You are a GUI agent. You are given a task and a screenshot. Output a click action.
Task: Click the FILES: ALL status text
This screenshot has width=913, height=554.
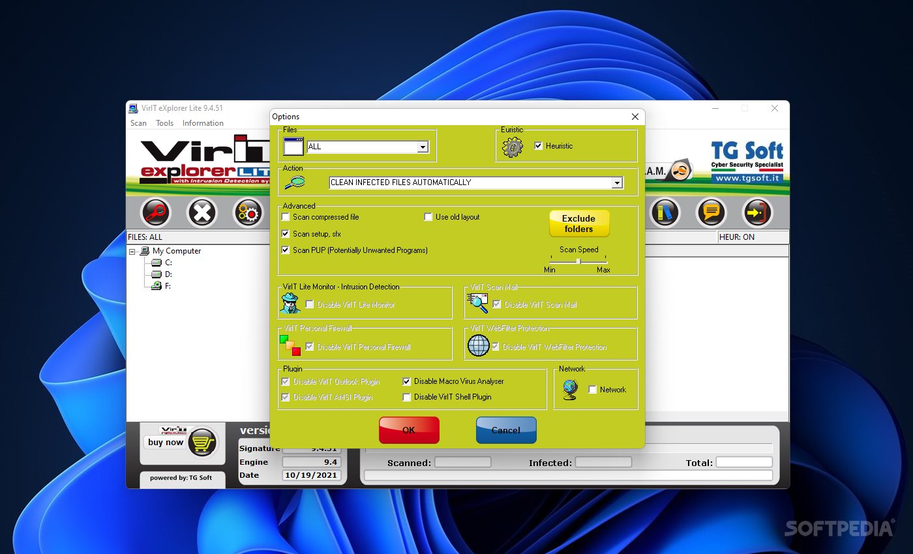click(145, 237)
